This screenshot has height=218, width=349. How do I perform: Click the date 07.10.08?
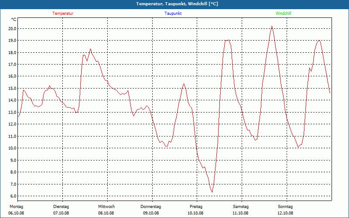pos(61,213)
